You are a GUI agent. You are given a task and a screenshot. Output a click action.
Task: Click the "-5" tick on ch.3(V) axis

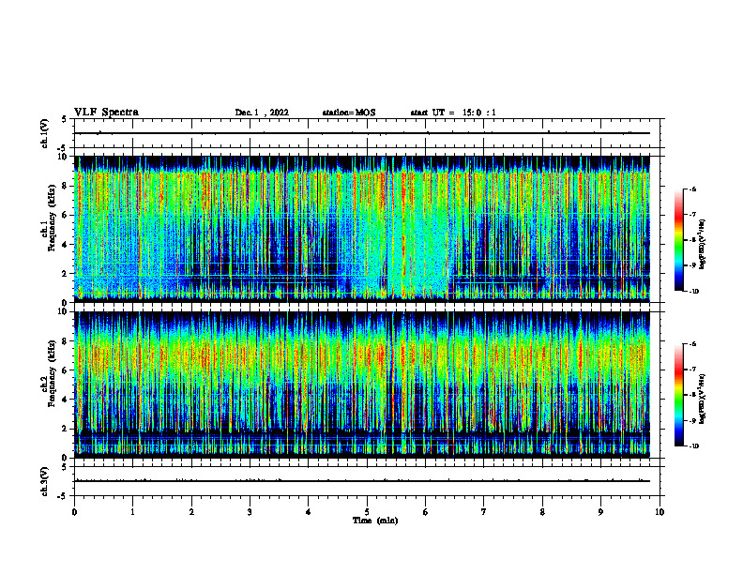pos(63,496)
